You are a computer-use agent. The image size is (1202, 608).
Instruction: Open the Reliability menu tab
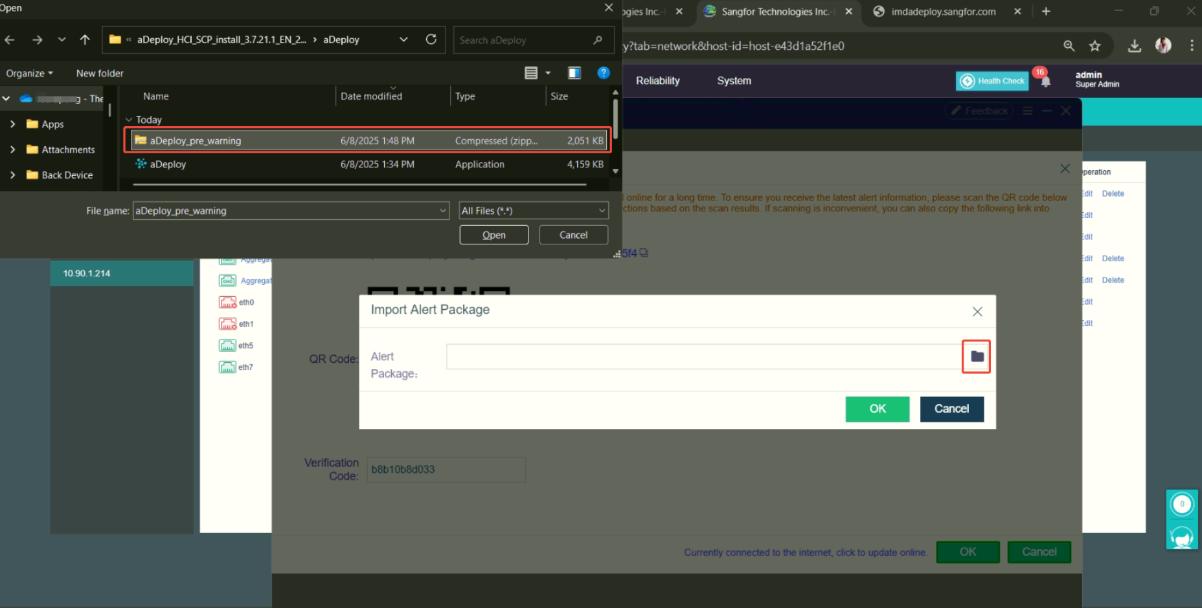658,81
